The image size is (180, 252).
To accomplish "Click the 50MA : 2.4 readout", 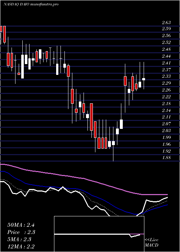I will coord(21,225).
